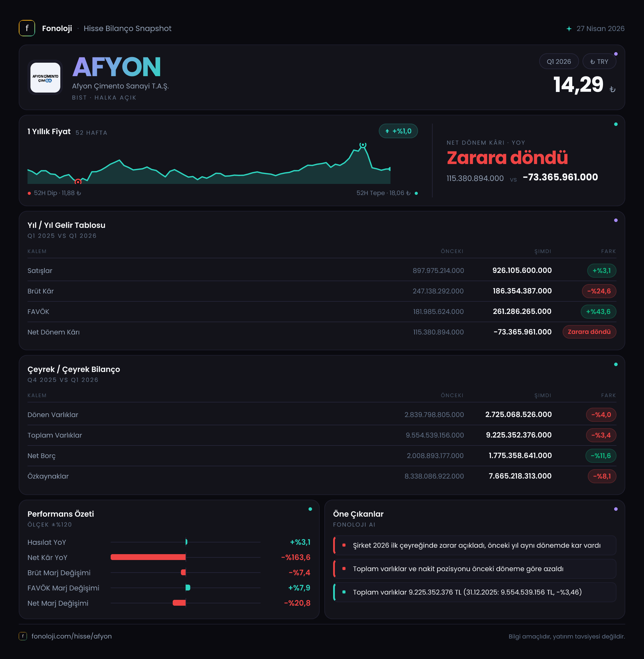This screenshot has height=659, width=644.
Task: Open the first highlight about 2026 ilk çeyreğinde zarar
Action: click(x=475, y=545)
